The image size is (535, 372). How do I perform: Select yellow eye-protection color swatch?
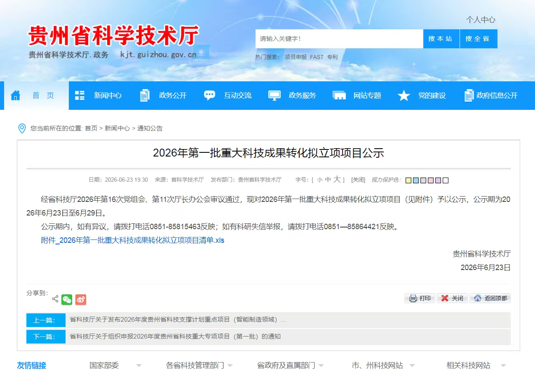pos(408,180)
